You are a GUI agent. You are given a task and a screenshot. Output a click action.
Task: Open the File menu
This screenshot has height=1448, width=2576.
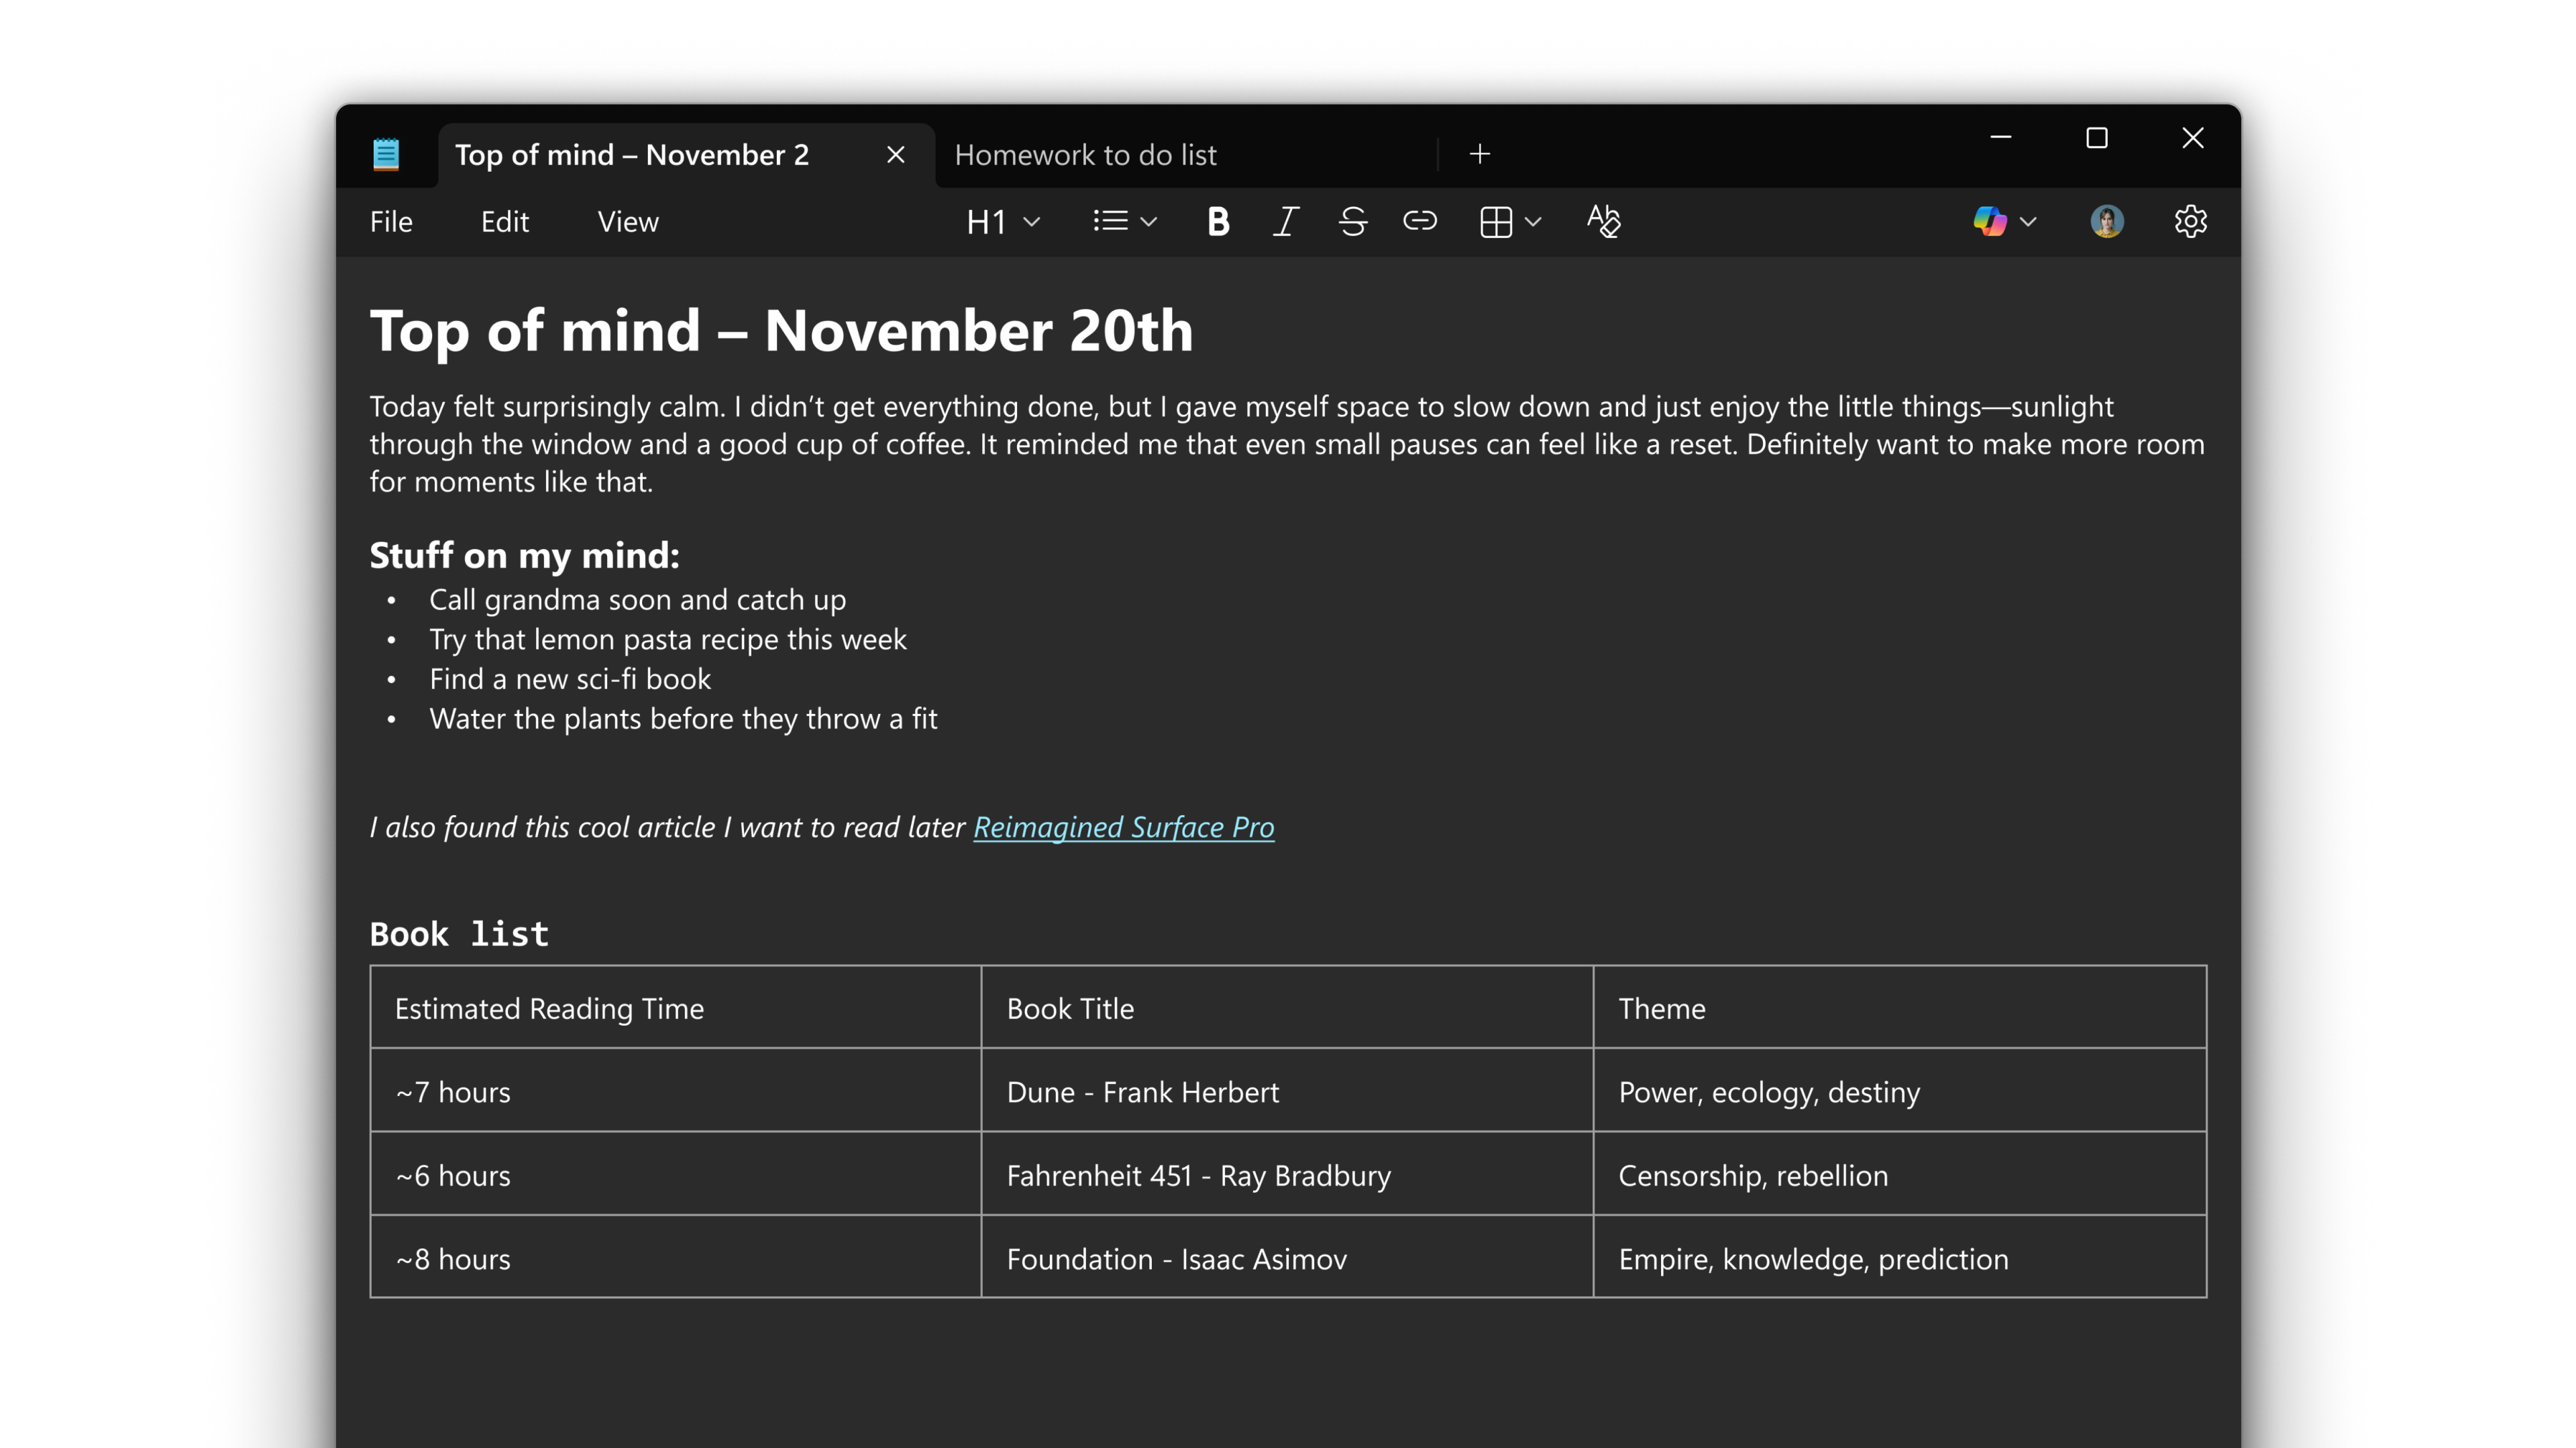(391, 221)
